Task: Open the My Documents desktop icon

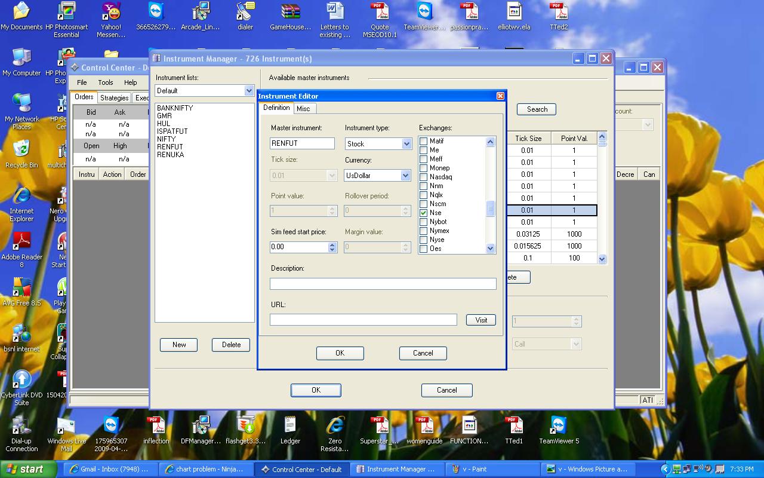Action: coord(21,12)
